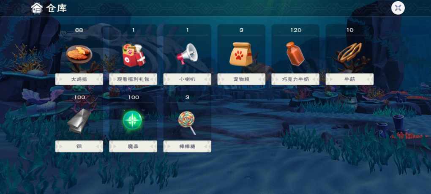Pick the pet food bag icon
Image resolution: width=431 pixels, height=194 pixels.
point(241,54)
